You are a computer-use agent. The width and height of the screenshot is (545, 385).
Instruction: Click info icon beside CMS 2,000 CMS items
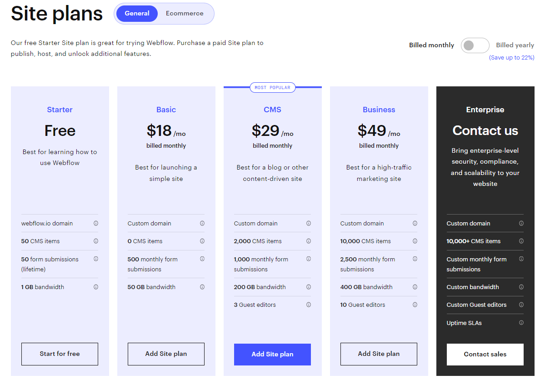click(x=309, y=241)
